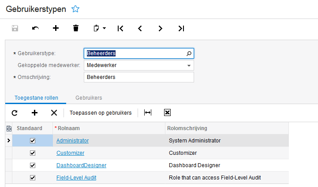Viewport: 318px width, 187px height.
Task: Toggle Standaard checkbox for Customizer
Action: point(32,153)
